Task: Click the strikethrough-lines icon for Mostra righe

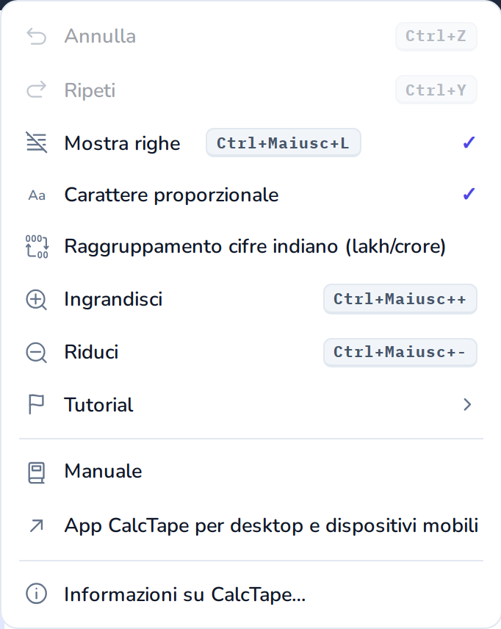Action: 37,143
